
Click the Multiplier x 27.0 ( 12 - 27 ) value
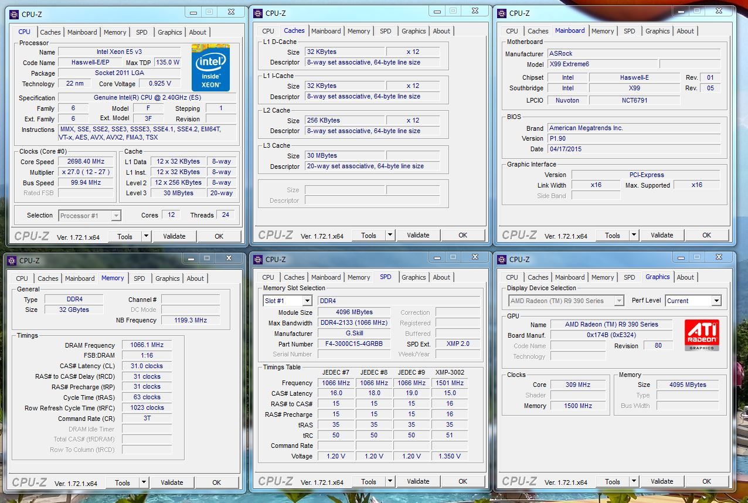point(87,172)
